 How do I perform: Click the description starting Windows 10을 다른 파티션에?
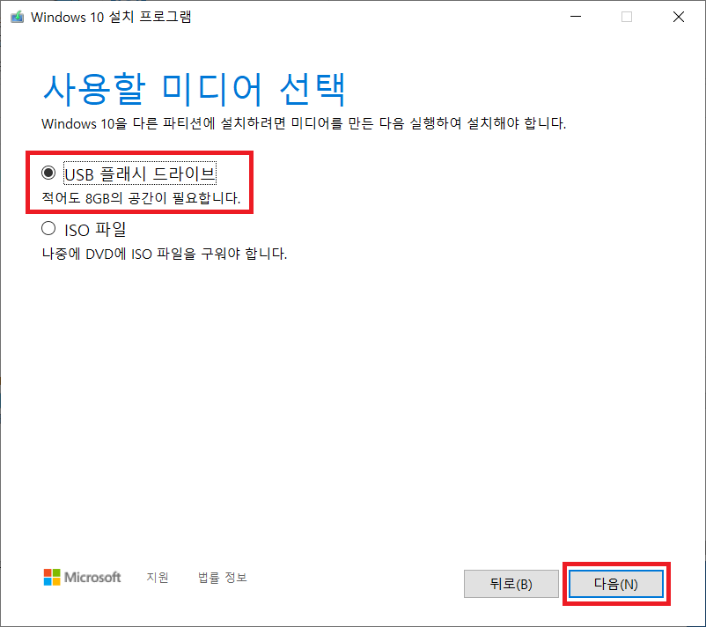pyautogui.click(x=304, y=123)
